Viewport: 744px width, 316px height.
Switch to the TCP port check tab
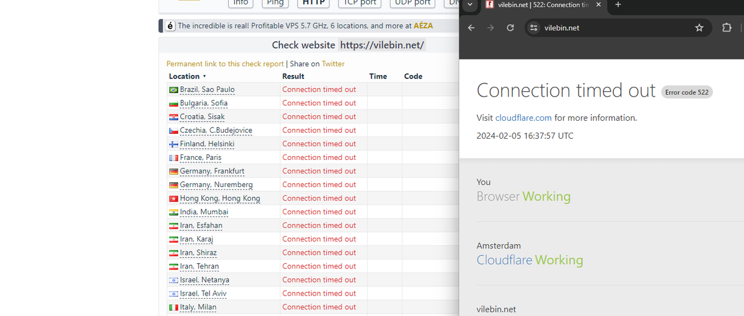click(360, 3)
